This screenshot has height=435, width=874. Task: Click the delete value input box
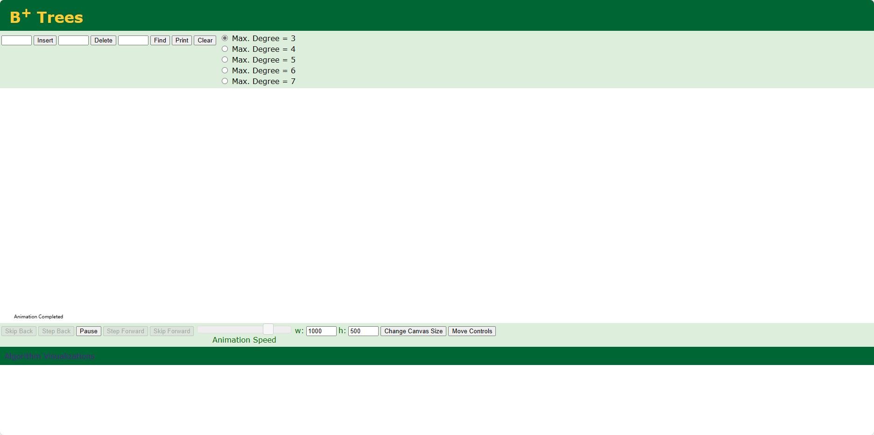point(73,41)
